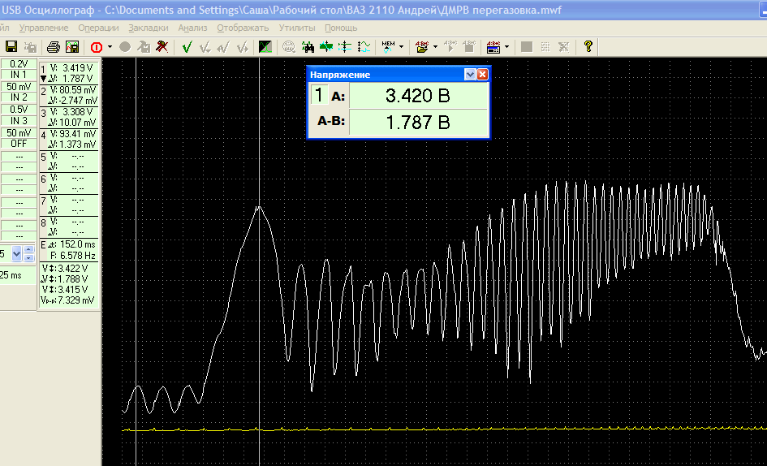Click the green diagonal waveform display icon
This screenshot has width=767, height=466.
[265, 47]
